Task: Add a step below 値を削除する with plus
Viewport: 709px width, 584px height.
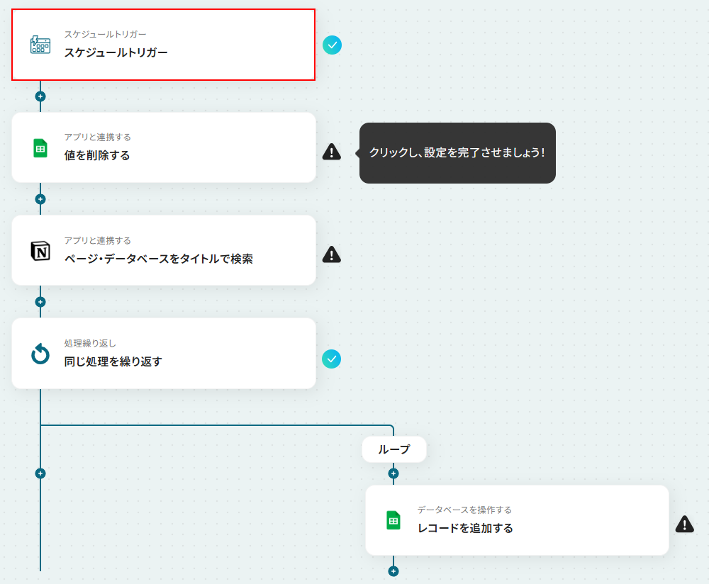Action: point(40,199)
